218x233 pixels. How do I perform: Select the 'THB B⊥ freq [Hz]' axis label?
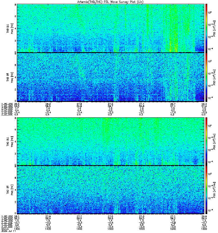click(x=10, y=28)
